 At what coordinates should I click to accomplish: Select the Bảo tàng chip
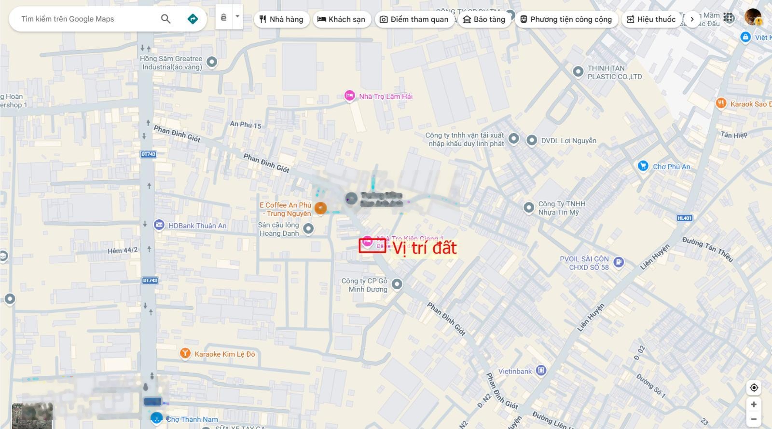[x=484, y=19]
